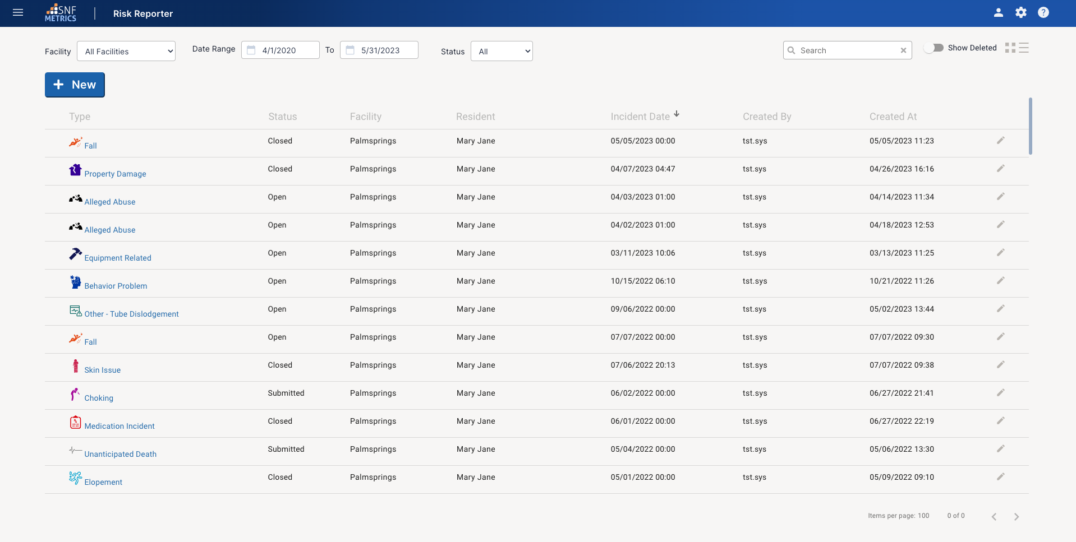Open the Skin Issue incident link
This screenshot has height=542, width=1076.
[x=102, y=370]
